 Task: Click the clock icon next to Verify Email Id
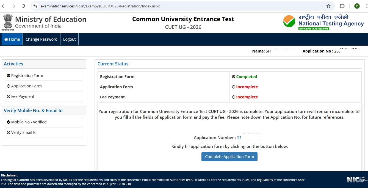coord(9,132)
